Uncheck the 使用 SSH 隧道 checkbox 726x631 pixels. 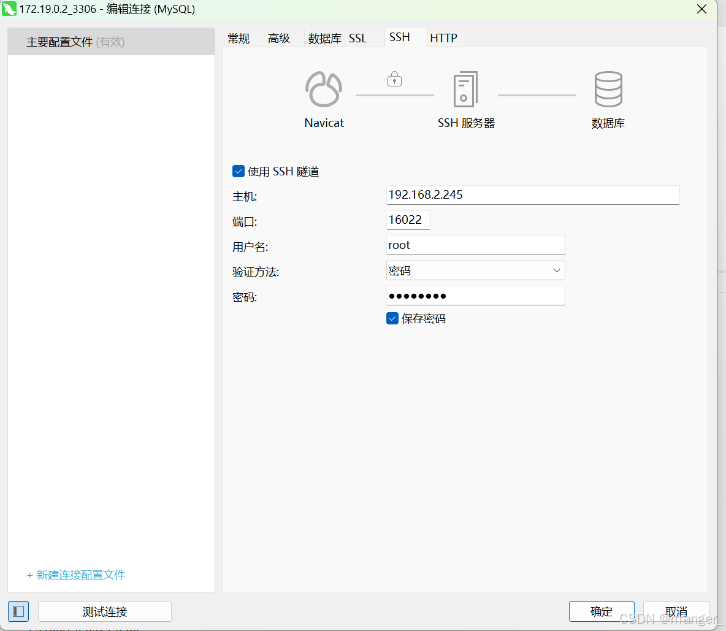tap(239, 171)
